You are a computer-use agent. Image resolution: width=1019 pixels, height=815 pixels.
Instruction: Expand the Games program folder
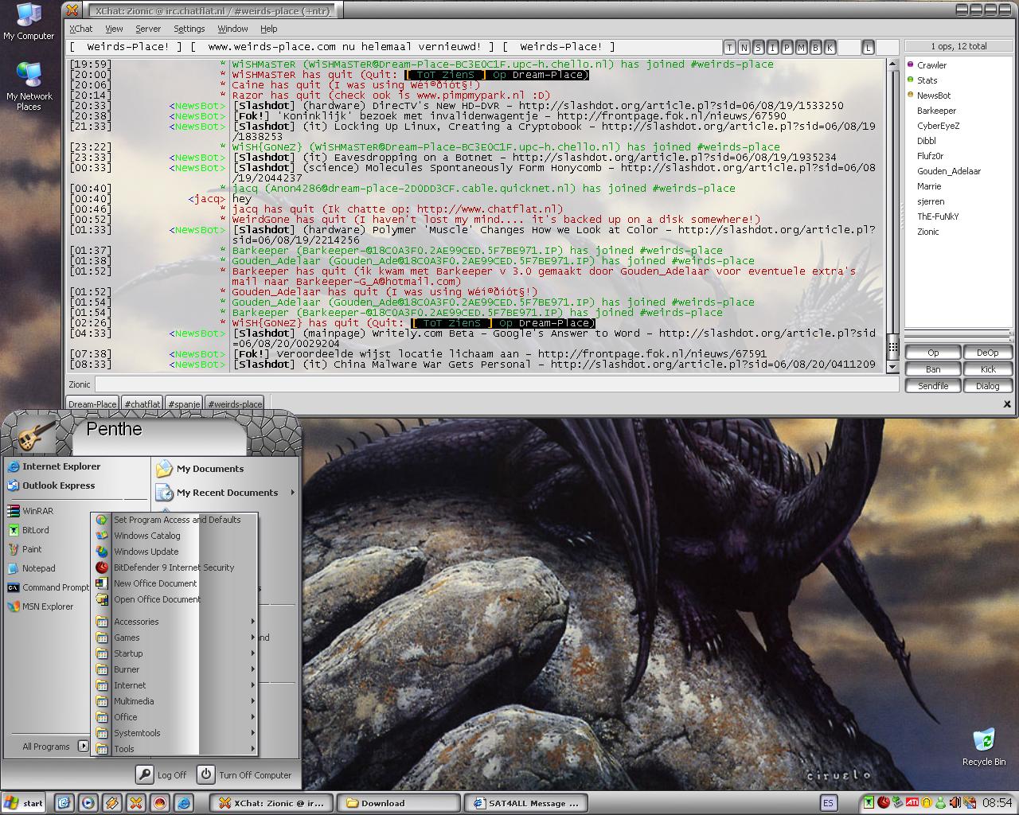tap(175, 638)
